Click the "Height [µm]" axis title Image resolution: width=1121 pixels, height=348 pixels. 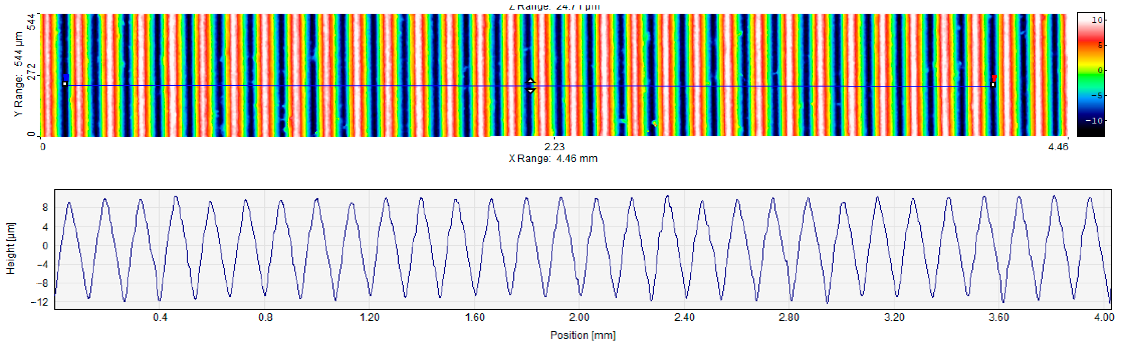pos(11,248)
